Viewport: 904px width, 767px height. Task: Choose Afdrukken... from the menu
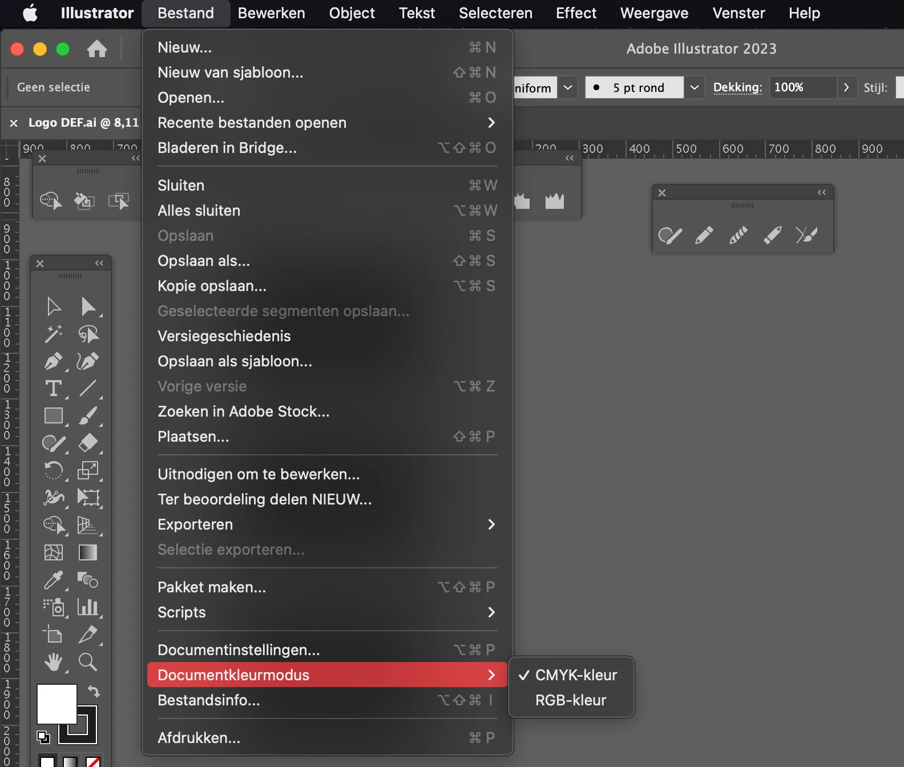point(328,738)
